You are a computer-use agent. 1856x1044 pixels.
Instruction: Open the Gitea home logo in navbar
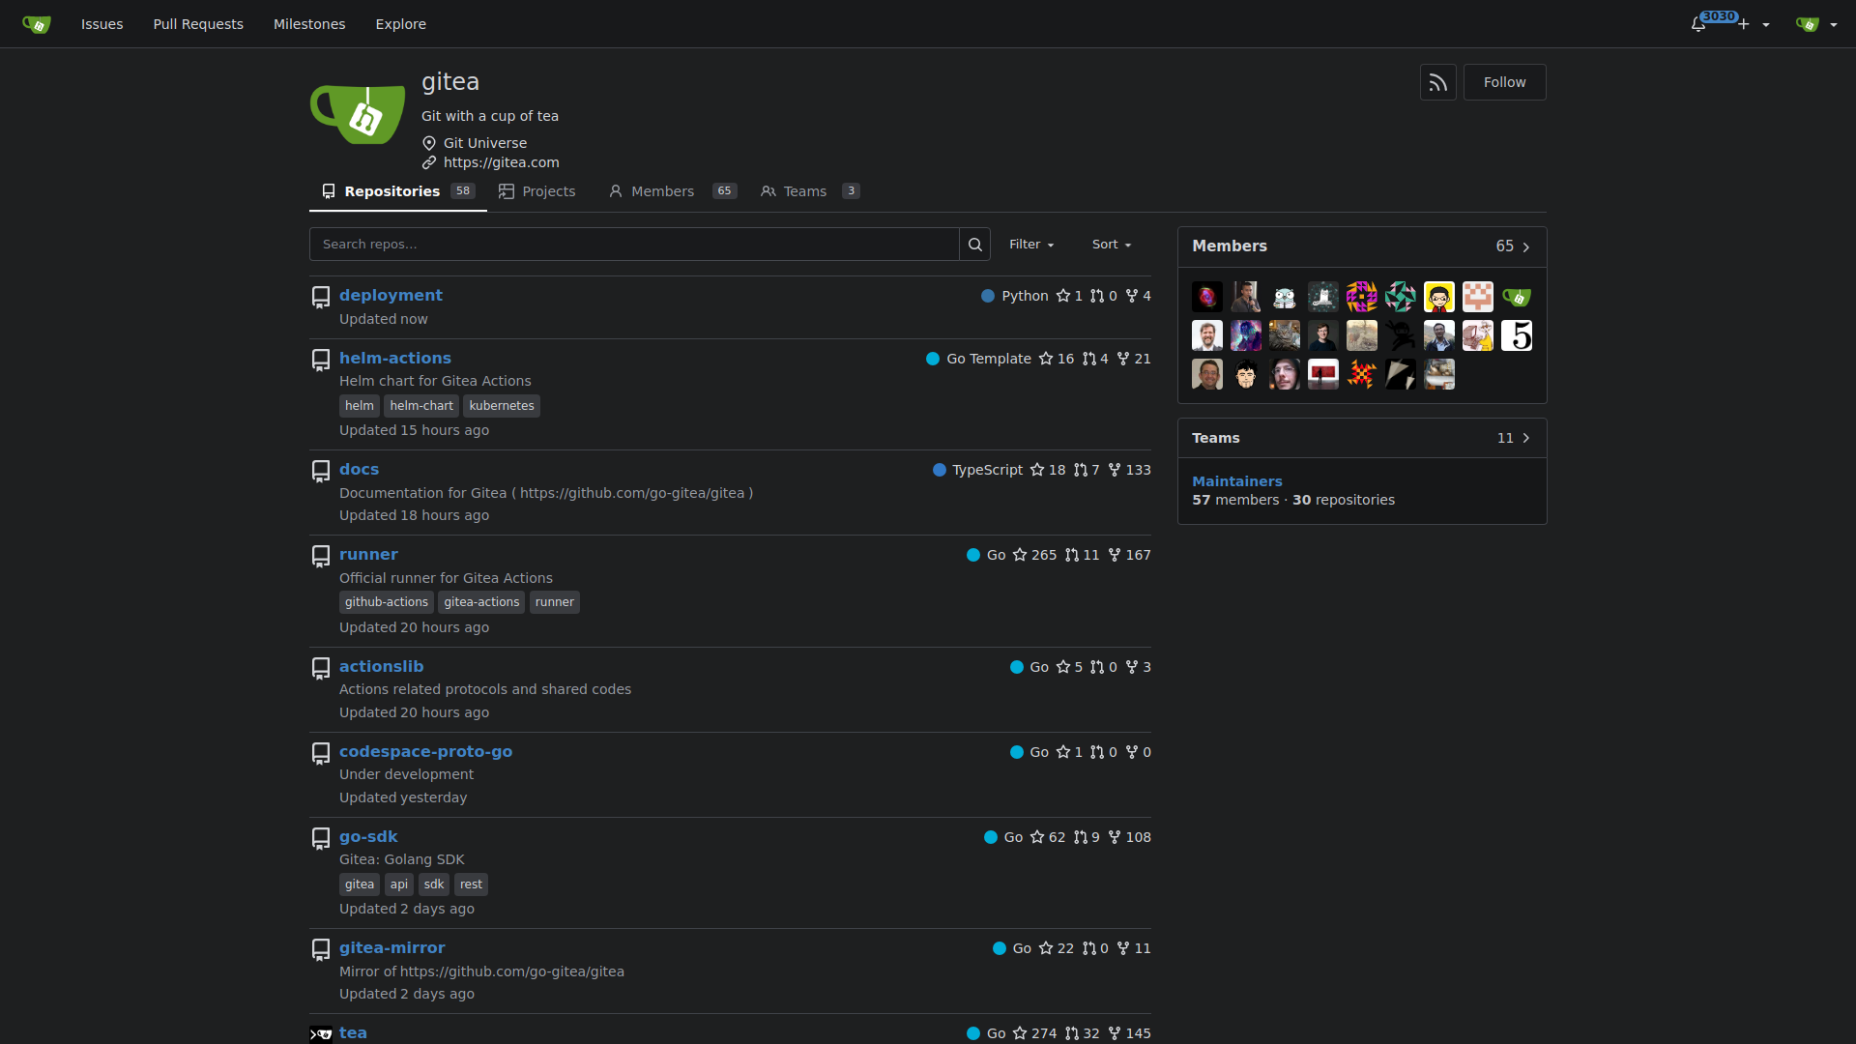click(36, 24)
